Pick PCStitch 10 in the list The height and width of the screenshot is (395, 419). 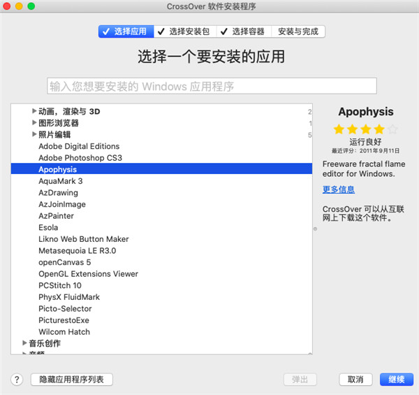[x=161, y=285]
